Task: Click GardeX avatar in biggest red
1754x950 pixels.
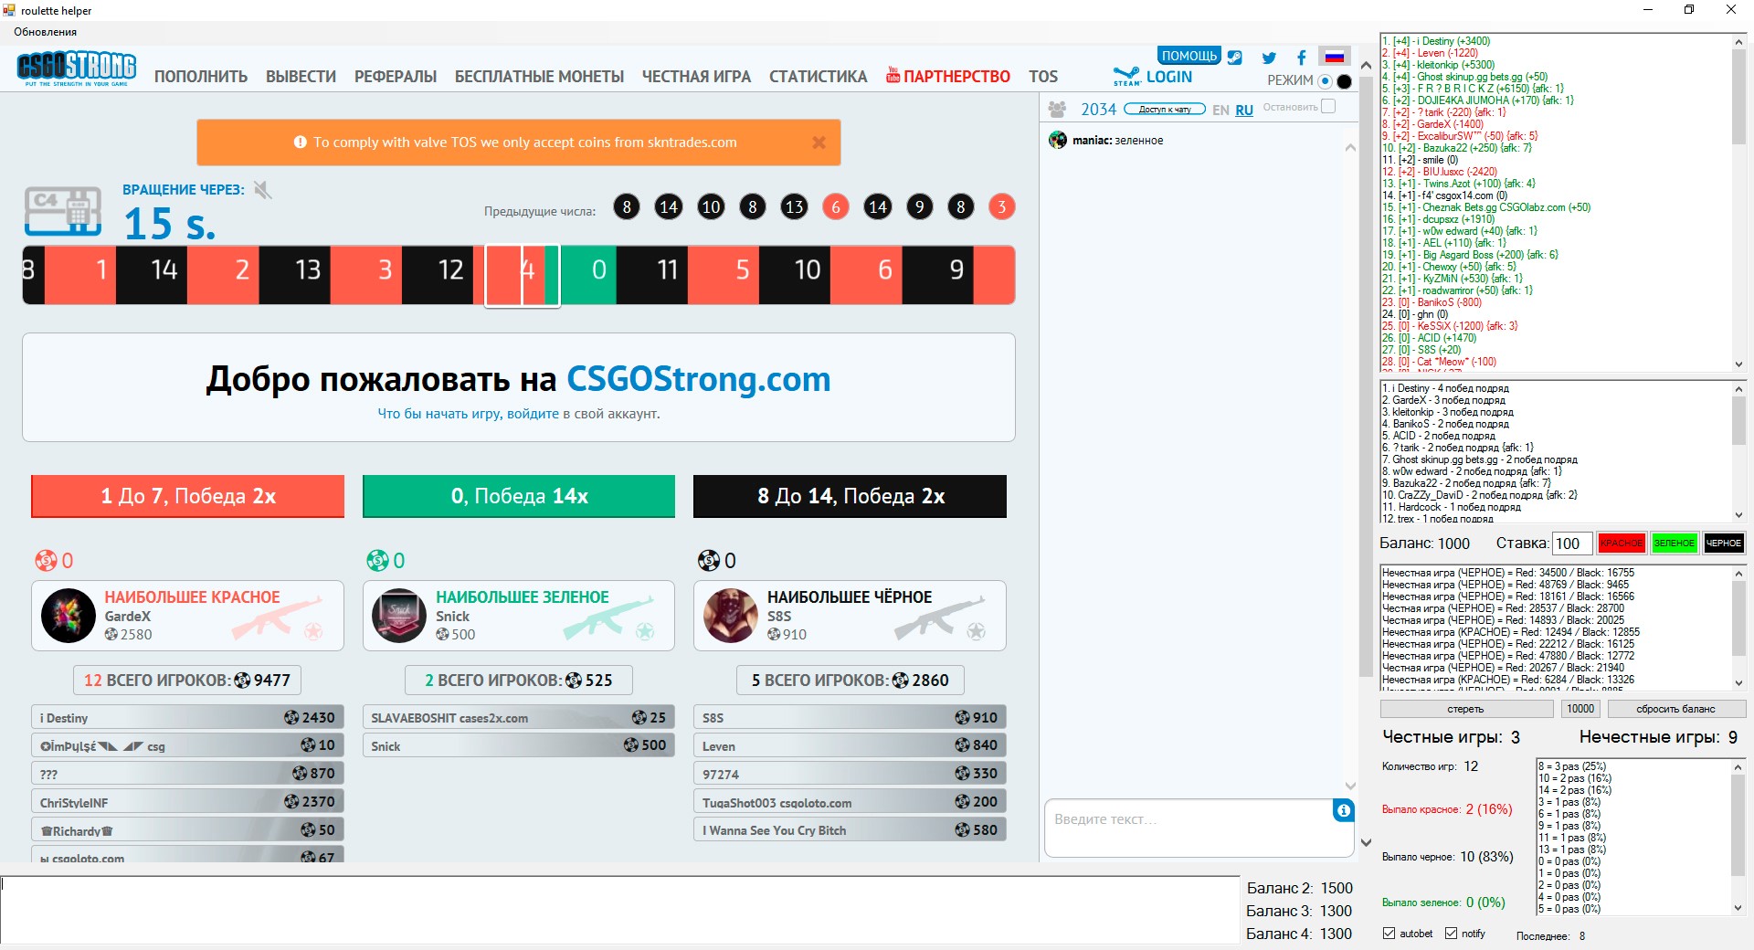Action: pos(69,616)
